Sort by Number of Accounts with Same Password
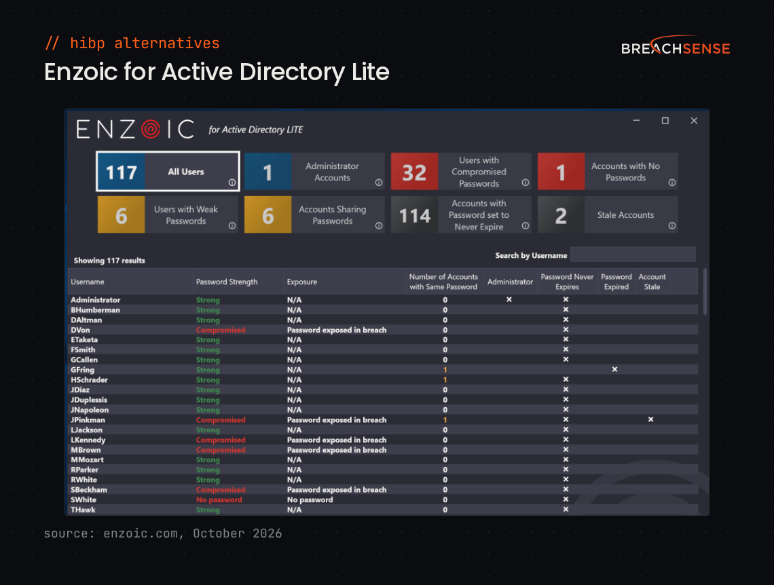Viewport: 774px width, 585px height. [444, 282]
